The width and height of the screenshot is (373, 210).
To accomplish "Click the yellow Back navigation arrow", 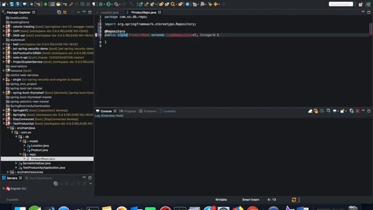I will pyautogui.click(x=216, y=4).
